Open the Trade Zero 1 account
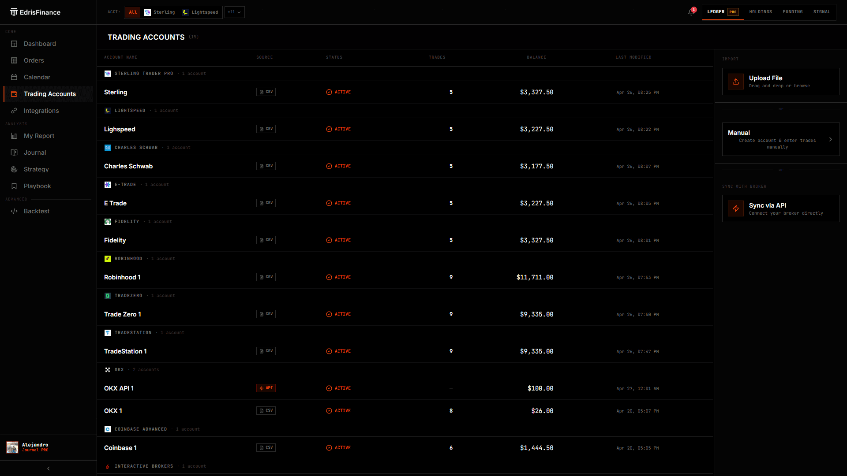 coord(405,314)
